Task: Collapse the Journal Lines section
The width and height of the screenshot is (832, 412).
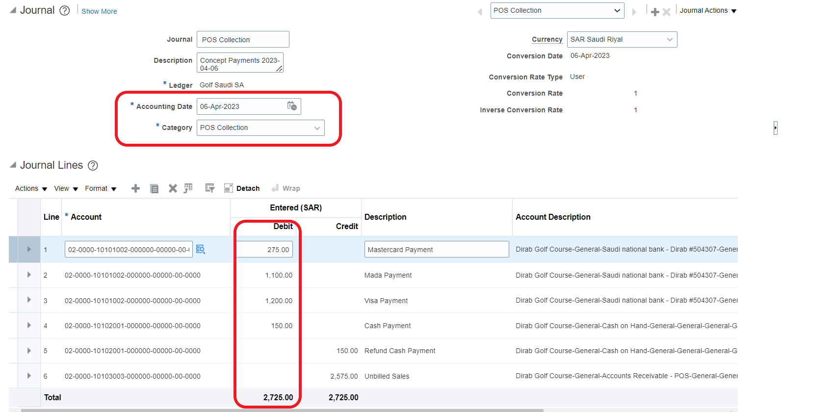Action: [13, 165]
